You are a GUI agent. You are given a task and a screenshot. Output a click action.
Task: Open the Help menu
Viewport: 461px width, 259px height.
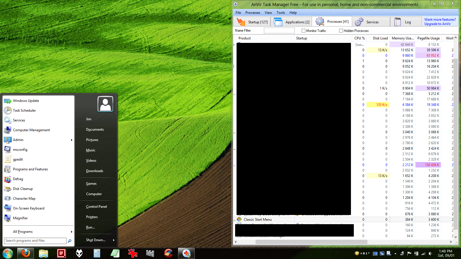coord(293,13)
